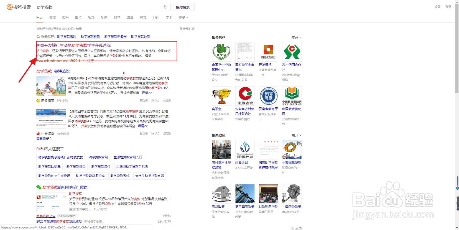Click the 安徽农金 logo icon

point(245,96)
